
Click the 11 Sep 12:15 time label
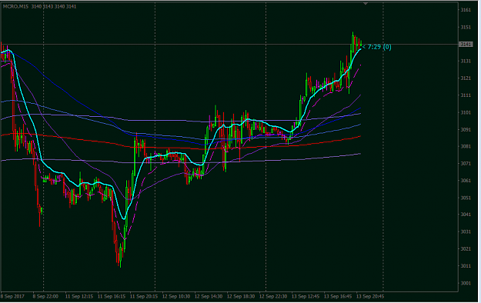click(x=79, y=297)
